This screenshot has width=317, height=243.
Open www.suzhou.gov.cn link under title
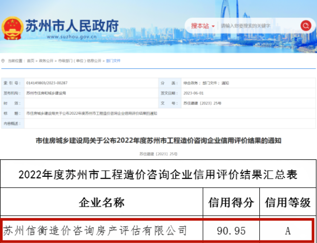pyautogui.click(x=72, y=37)
